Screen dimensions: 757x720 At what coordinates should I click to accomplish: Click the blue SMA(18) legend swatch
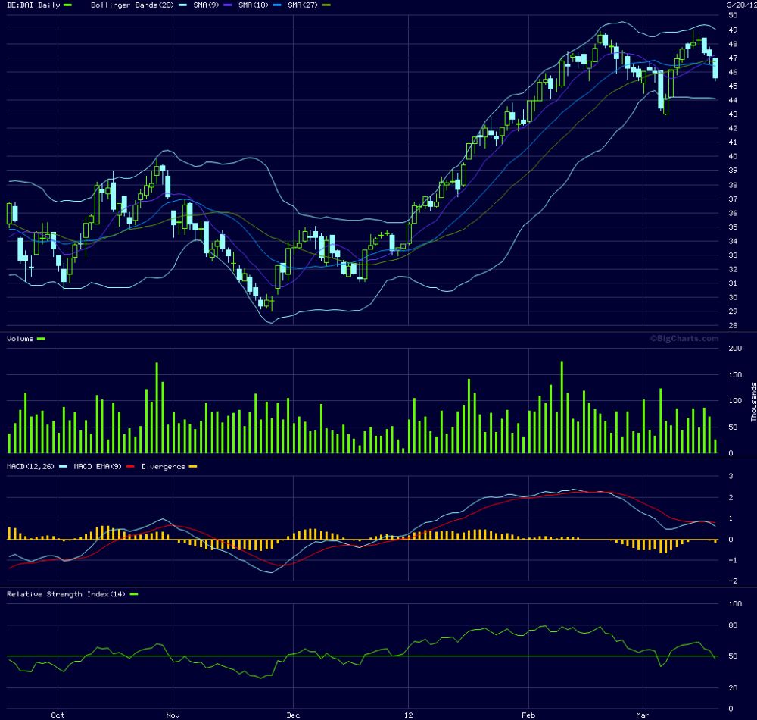coord(277,5)
